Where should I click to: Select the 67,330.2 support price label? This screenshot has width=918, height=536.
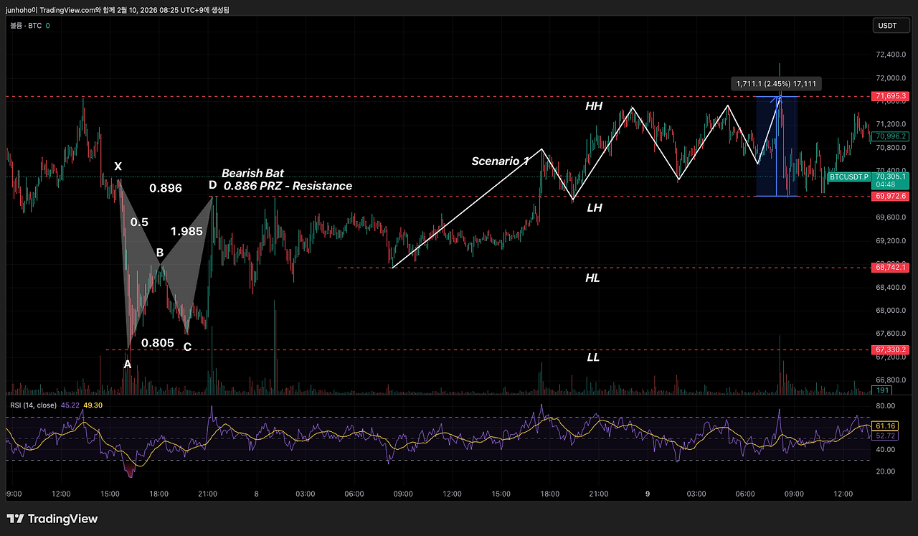point(890,350)
